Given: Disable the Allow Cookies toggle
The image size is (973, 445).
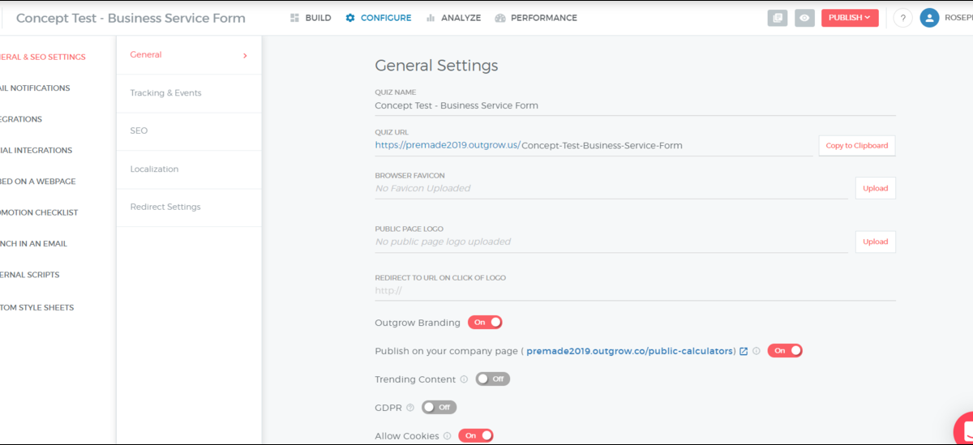Looking at the screenshot, I should tap(475, 436).
